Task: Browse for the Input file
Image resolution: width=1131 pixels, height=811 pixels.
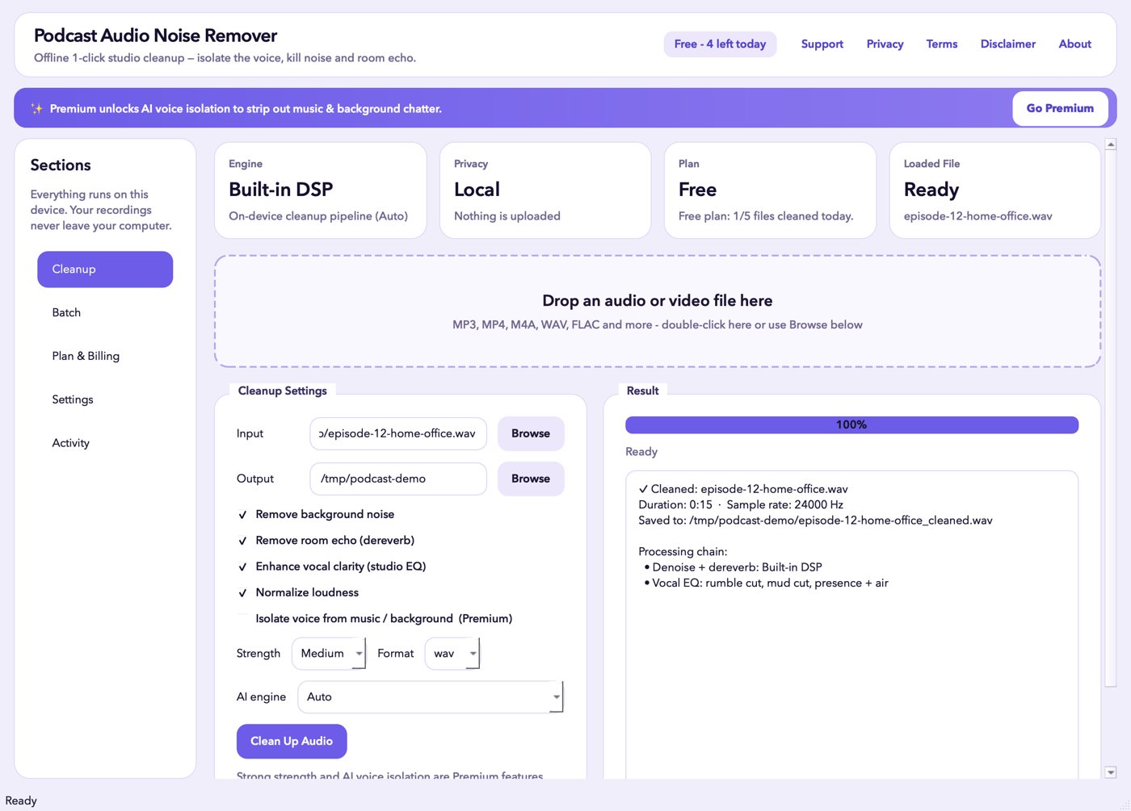Action: click(531, 433)
